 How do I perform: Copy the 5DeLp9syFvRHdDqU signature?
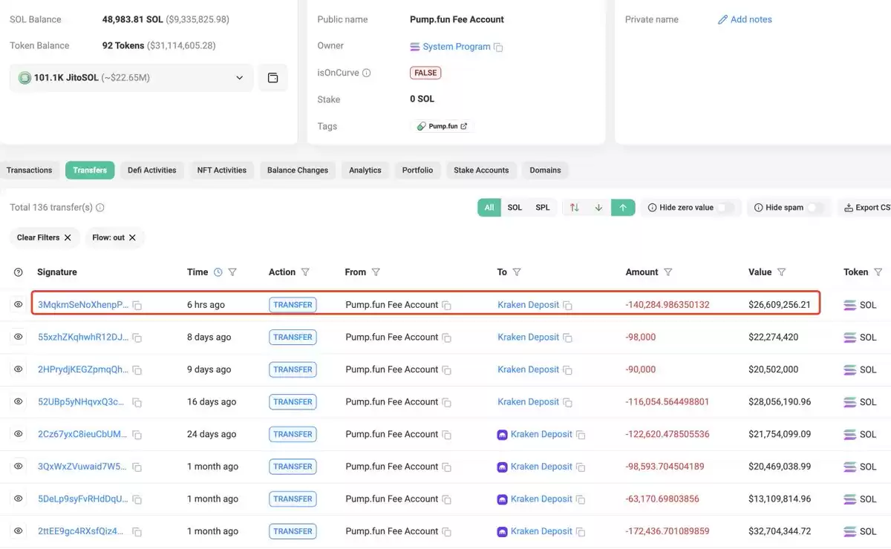(137, 499)
